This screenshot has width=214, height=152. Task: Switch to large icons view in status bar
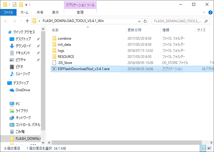point(209,148)
